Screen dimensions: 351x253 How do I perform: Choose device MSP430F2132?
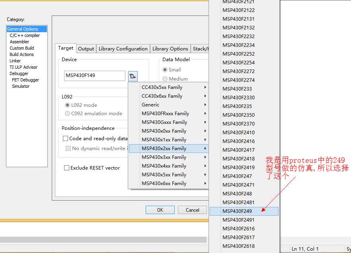[x=244, y=27]
